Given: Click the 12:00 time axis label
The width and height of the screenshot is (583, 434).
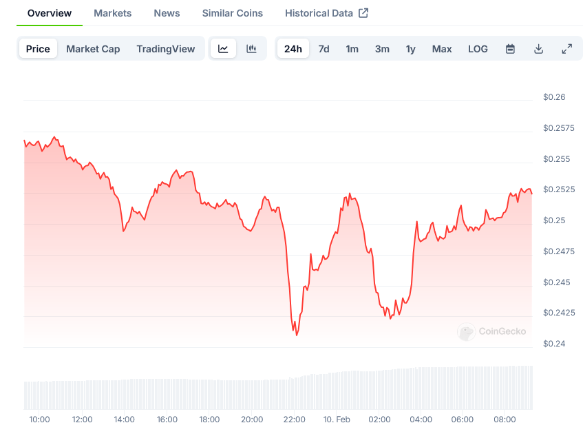Looking at the screenshot, I should click(82, 420).
